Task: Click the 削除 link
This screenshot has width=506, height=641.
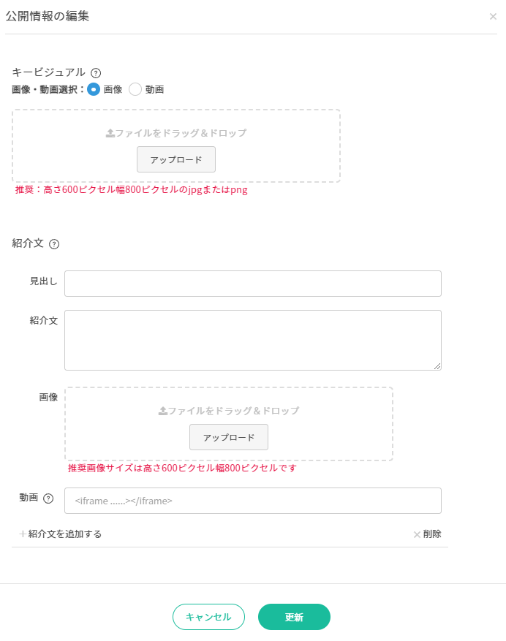Action: pyautogui.click(x=432, y=534)
